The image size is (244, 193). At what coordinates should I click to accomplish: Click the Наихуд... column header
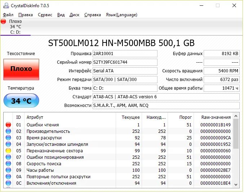point(155,117)
